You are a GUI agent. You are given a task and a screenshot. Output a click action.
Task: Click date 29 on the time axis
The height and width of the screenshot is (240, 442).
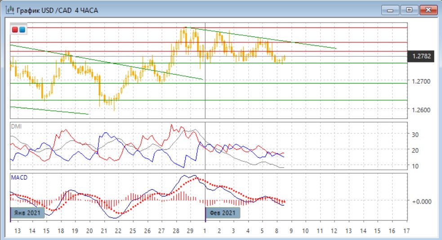190,231
